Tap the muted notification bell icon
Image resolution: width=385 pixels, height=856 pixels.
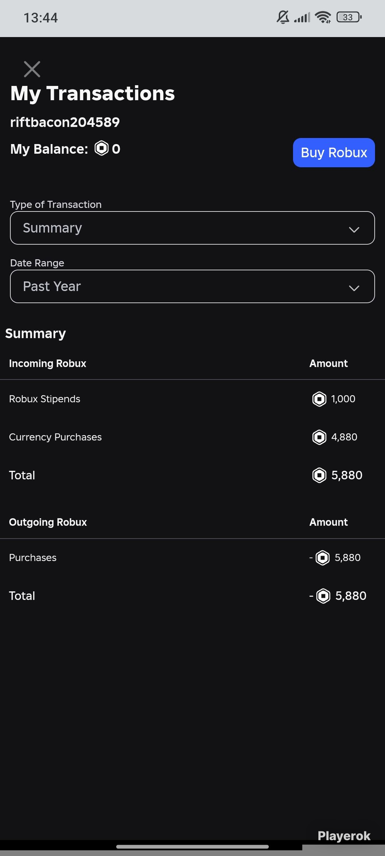coord(283,17)
